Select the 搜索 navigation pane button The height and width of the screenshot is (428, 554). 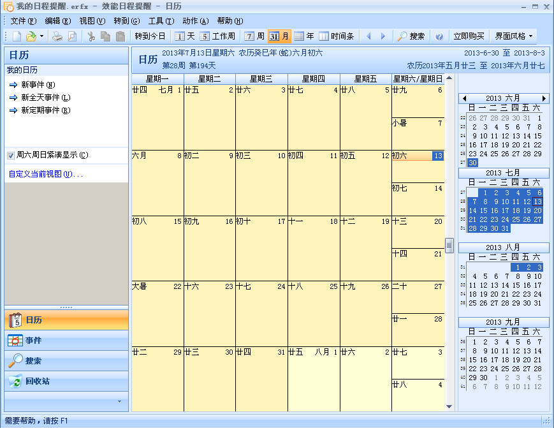pos(66,361)
